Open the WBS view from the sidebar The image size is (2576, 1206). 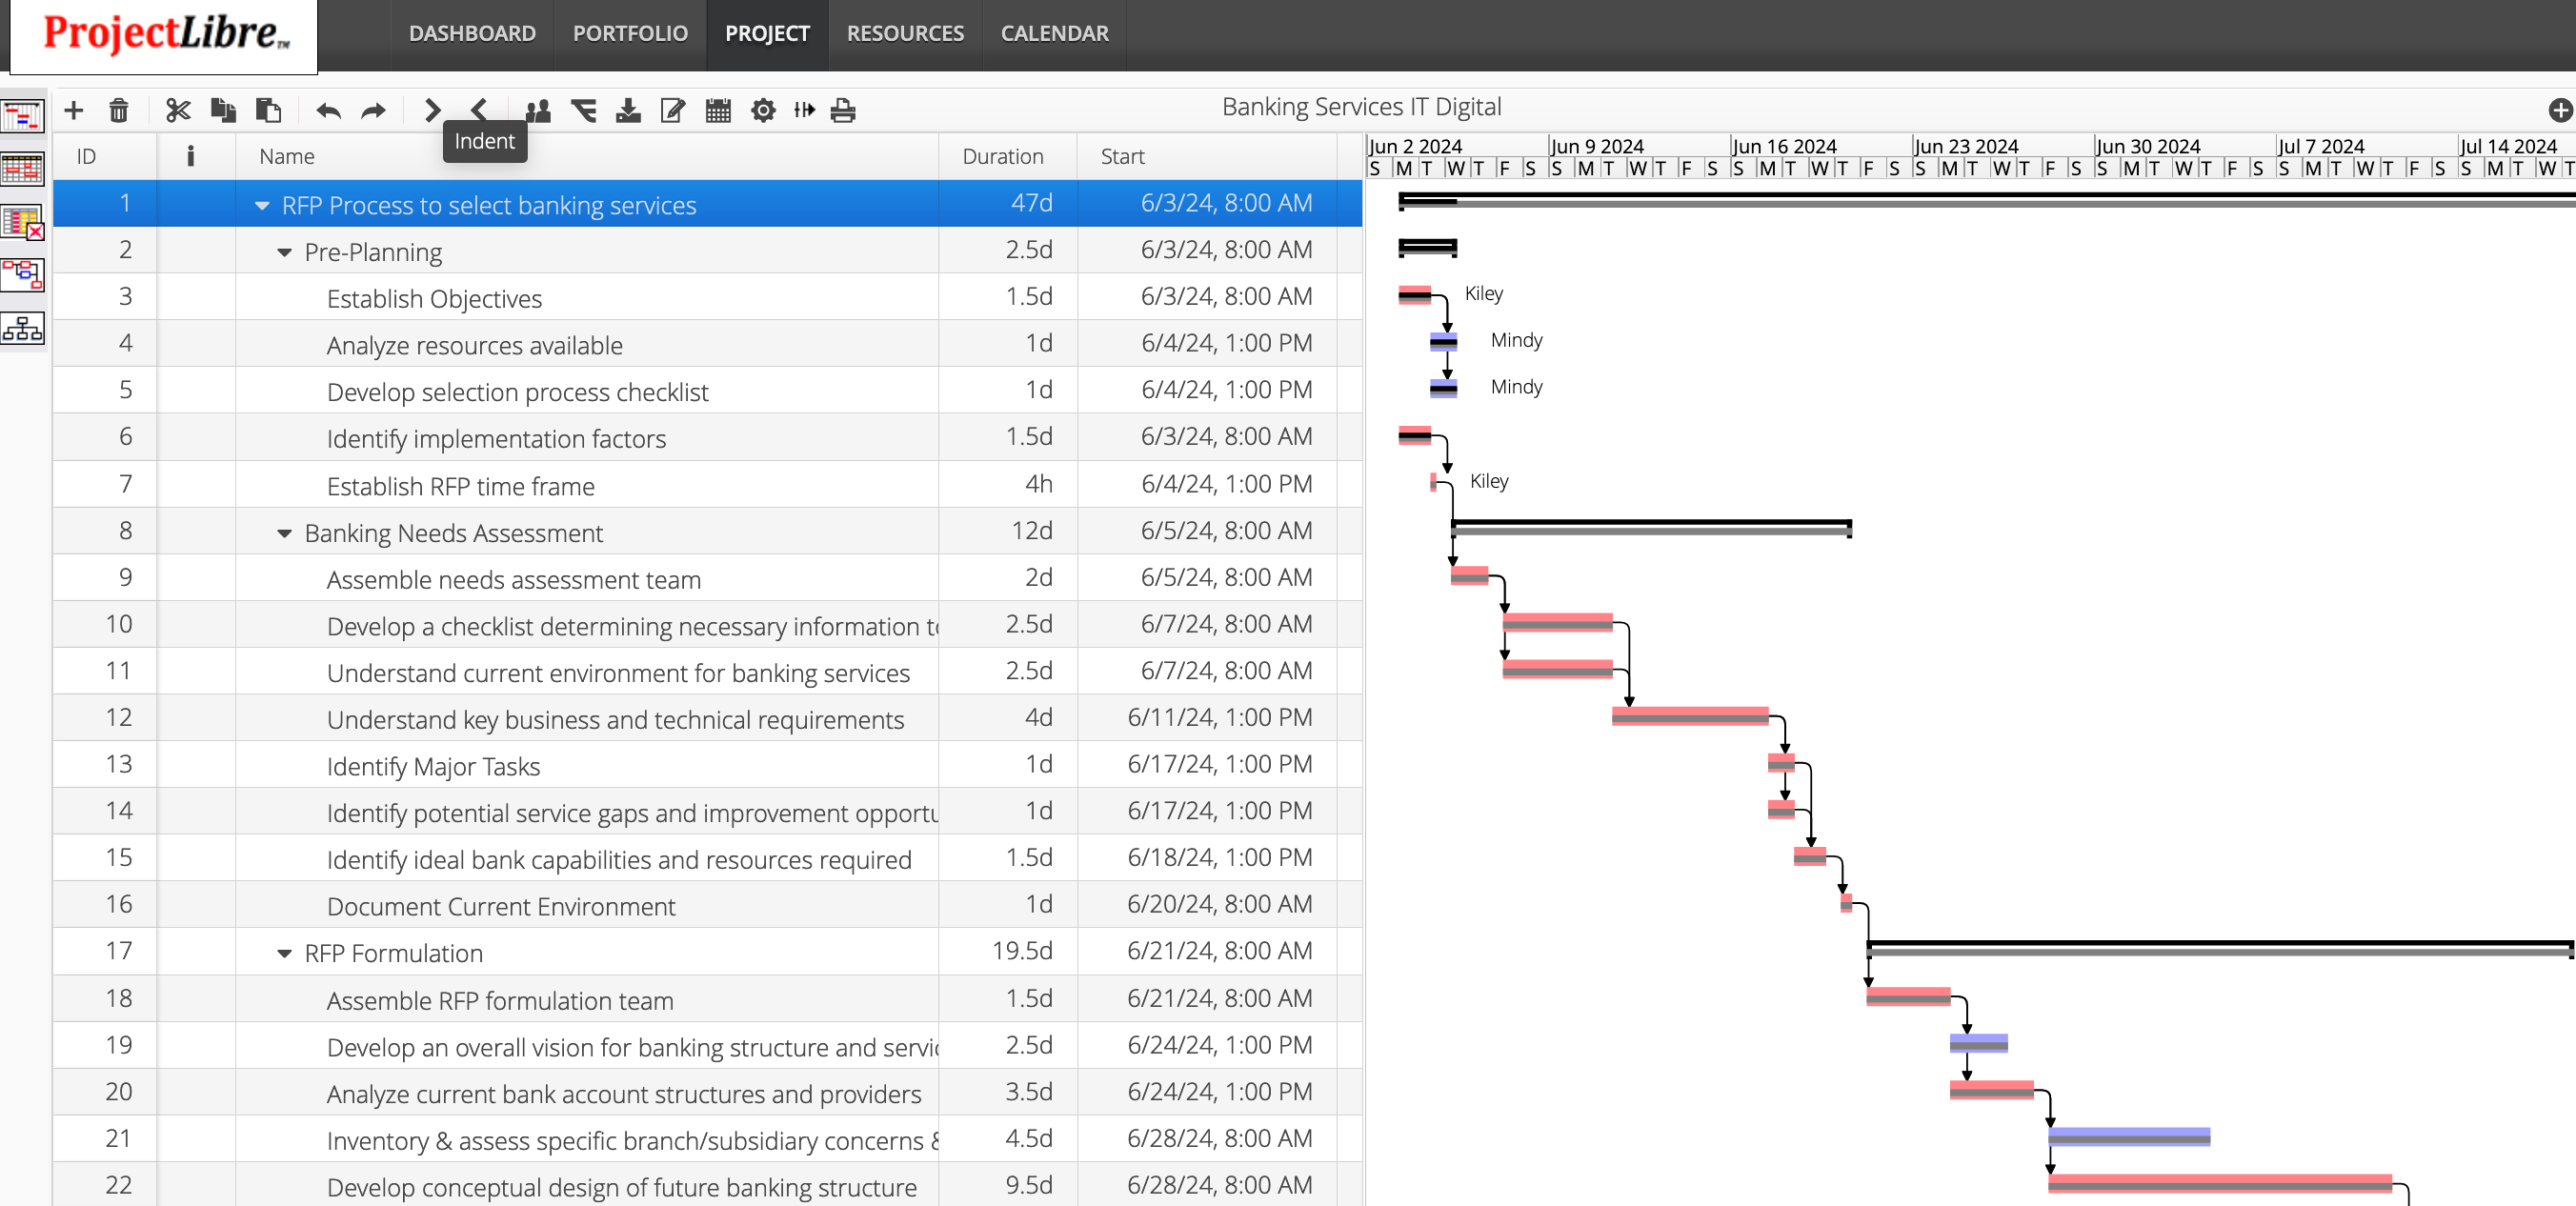click(22, 328)
